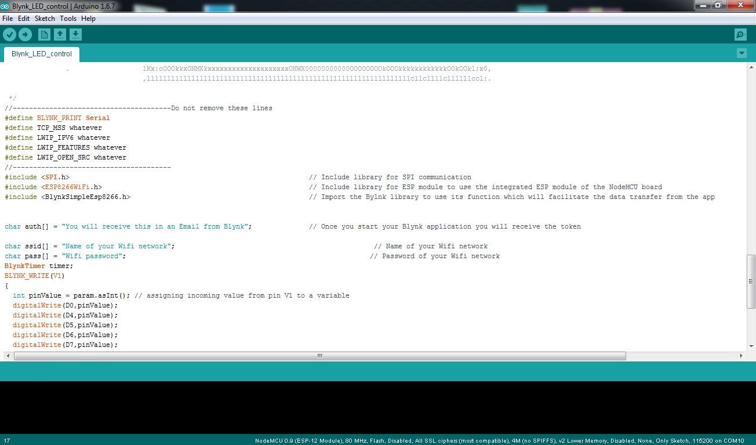Screen dimensions: 756x445
Task: Click the vertical scrollbar thumb in the editor
Action: click(x=751, y=281)
